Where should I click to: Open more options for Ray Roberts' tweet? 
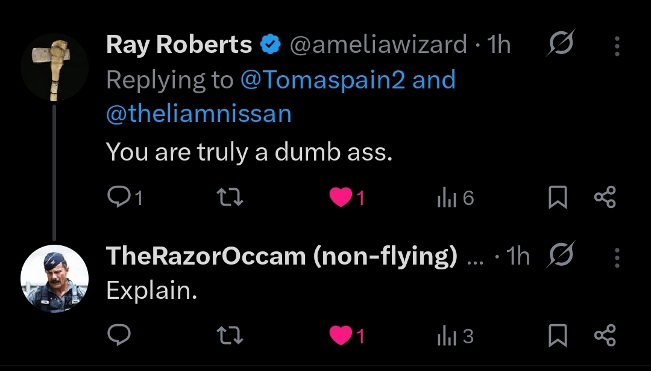617,46
